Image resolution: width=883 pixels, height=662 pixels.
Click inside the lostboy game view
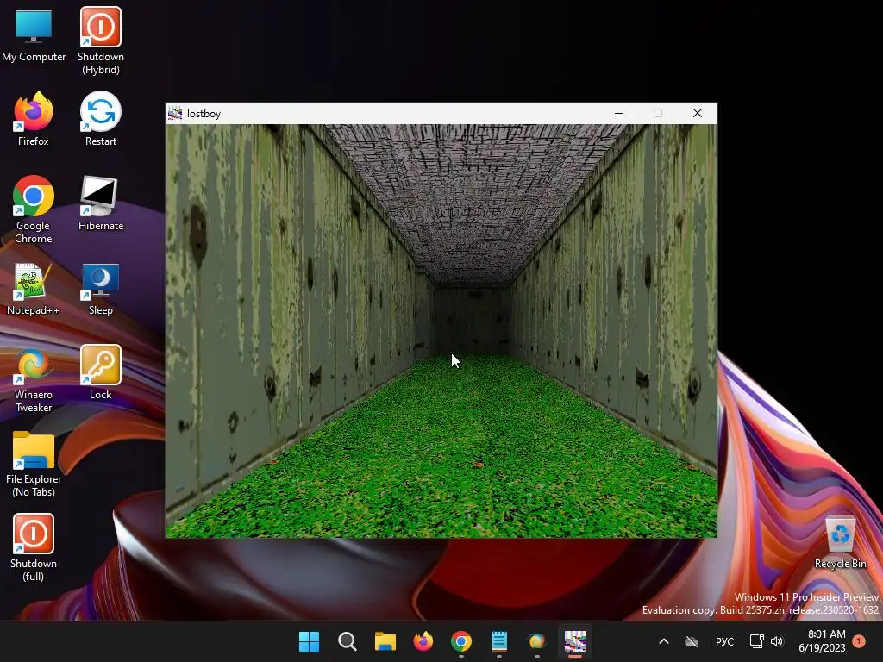coord(441,331)
